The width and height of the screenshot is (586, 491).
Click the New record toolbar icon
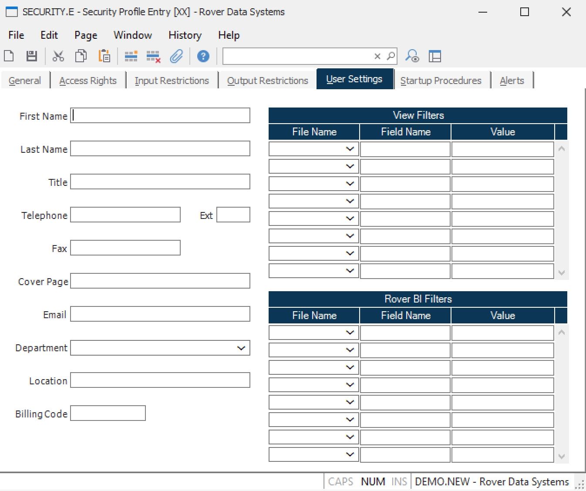(x=9, y=56)
